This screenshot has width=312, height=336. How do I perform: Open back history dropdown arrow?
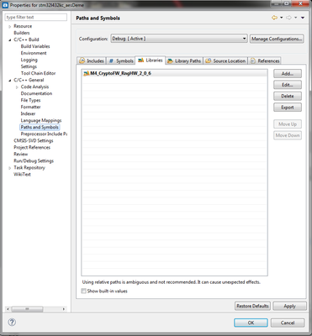282,18
